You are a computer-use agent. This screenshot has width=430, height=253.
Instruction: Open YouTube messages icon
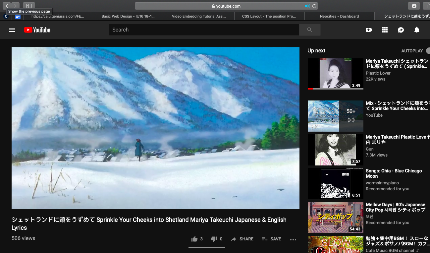(401, 30)
